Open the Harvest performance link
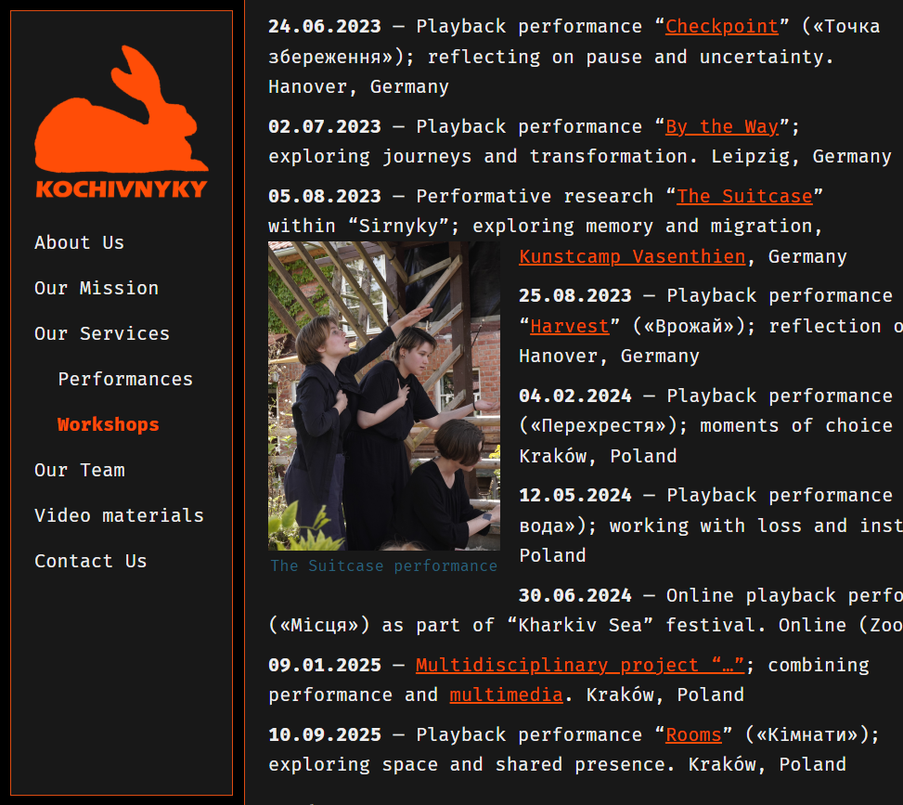 pyautogui.click(x=569, y=327)
